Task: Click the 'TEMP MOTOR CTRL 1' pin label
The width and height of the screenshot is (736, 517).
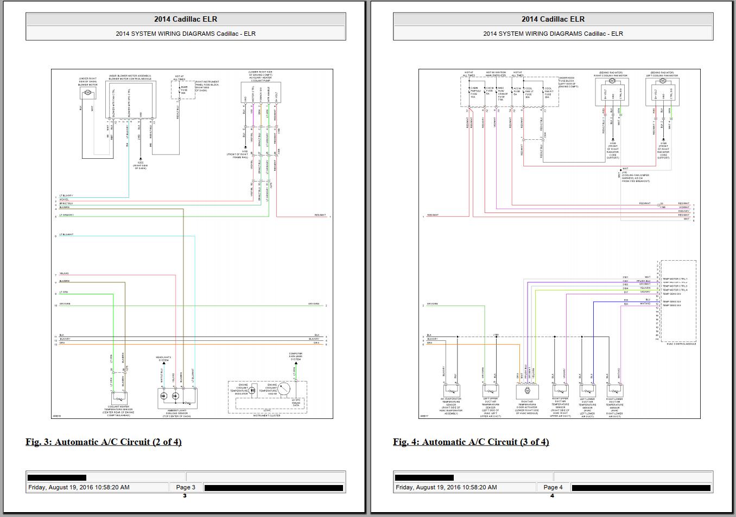Action: 675,279
